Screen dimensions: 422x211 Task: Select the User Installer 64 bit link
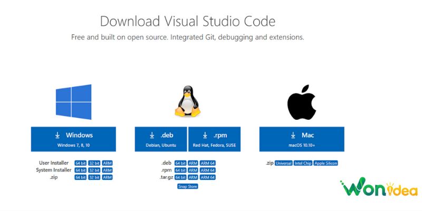[81, 163]
